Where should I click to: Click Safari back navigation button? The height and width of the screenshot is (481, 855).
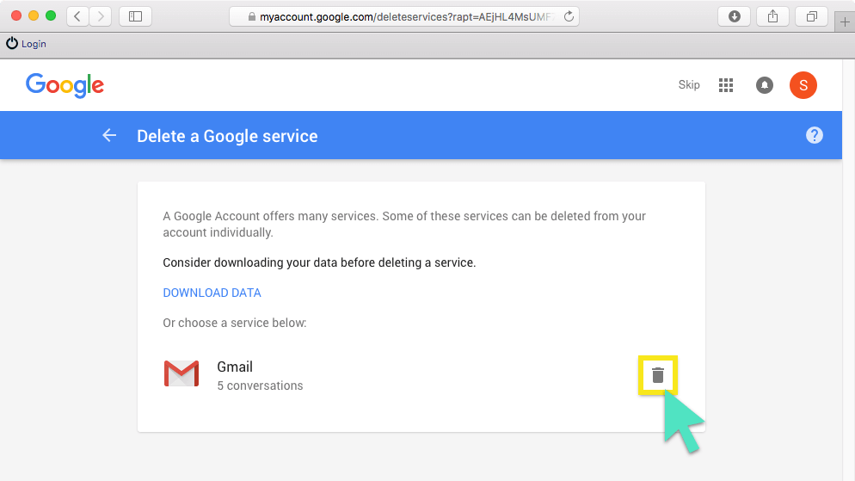click(77, 16)
